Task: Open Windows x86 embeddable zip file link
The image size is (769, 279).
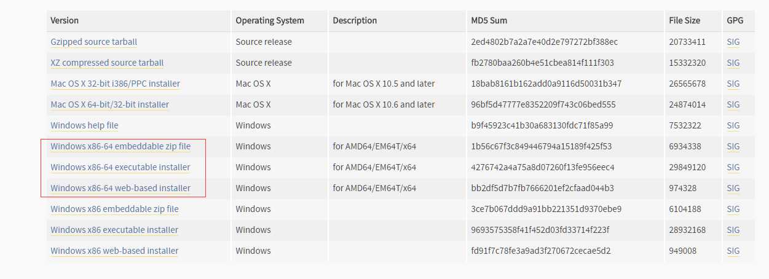Action: tap(114, 209)
